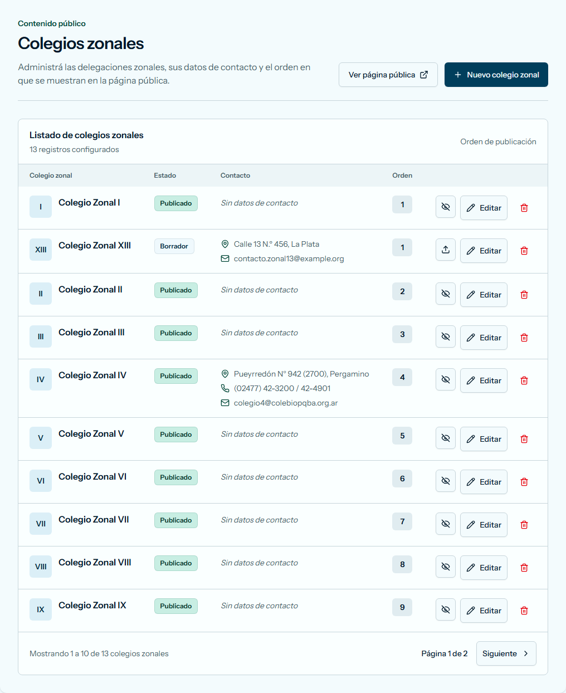Image resolution: width=566 pixels, height=693 pixels.
Task: Toggle visibility of Colegio Zonal VI
Action: click(446, 481)
